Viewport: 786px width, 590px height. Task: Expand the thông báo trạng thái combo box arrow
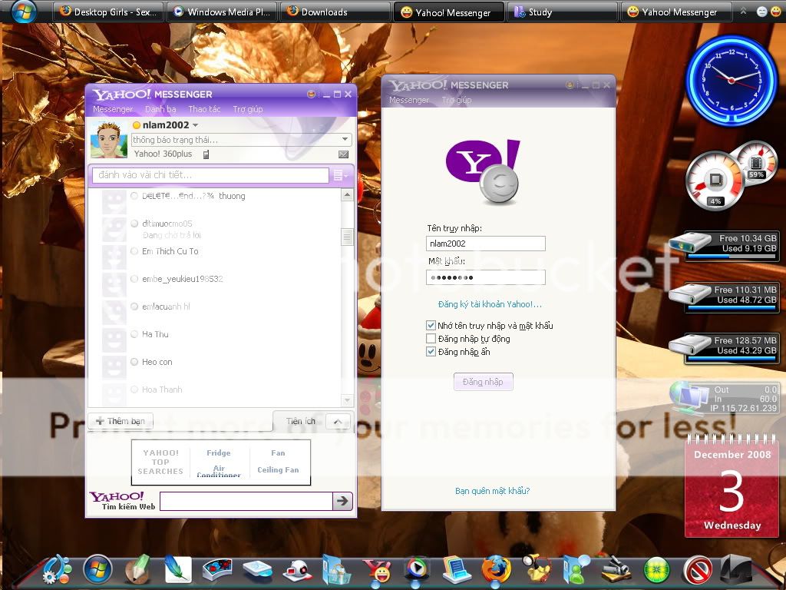[345, 140]
